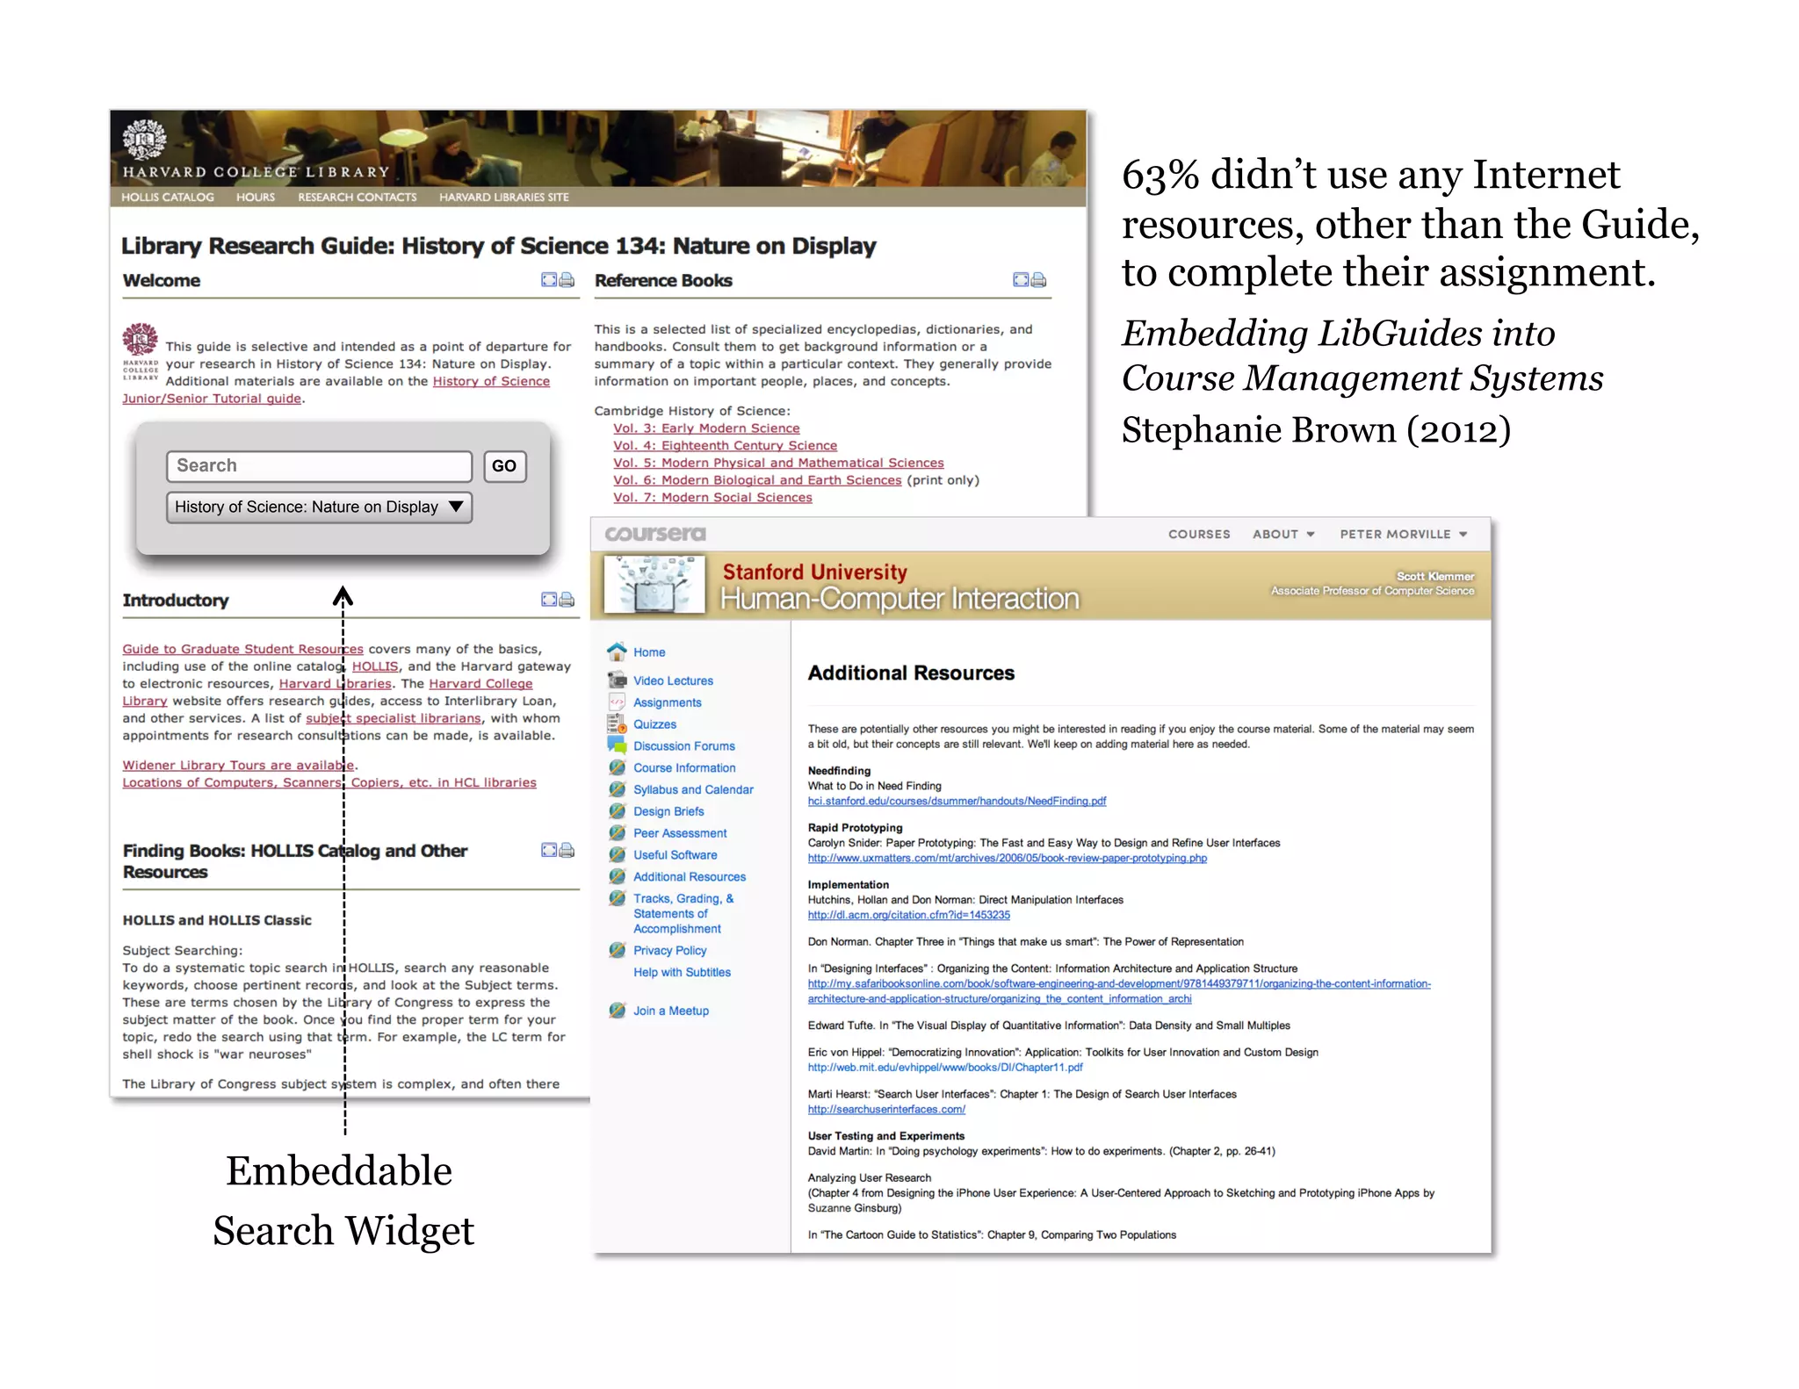1799x1389 pixels.
Task: Click the Peer Assessment globe icon
Action: click(617, 831)
